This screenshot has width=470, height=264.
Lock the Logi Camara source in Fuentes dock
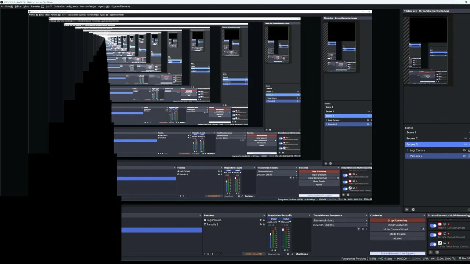264,220
